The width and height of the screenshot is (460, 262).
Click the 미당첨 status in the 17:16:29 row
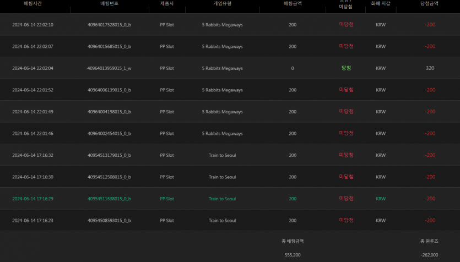point(346,199)
